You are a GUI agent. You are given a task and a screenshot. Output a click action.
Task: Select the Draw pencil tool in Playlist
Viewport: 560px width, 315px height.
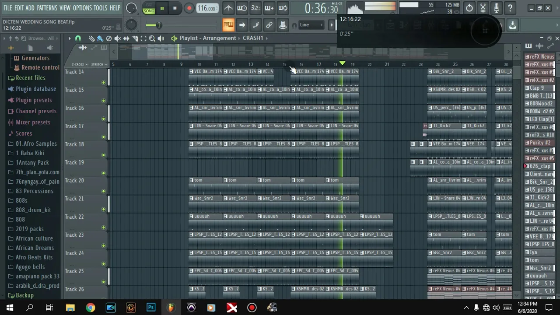[91, 38]
